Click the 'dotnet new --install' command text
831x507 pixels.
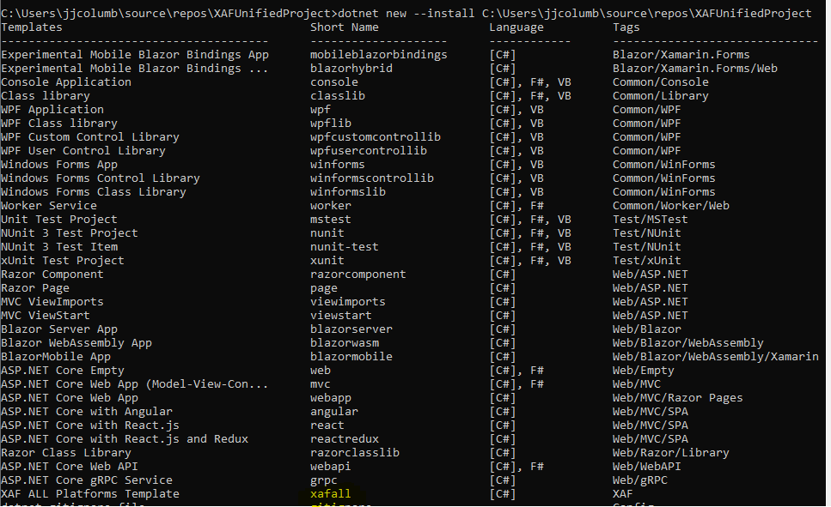coord(406,13)
